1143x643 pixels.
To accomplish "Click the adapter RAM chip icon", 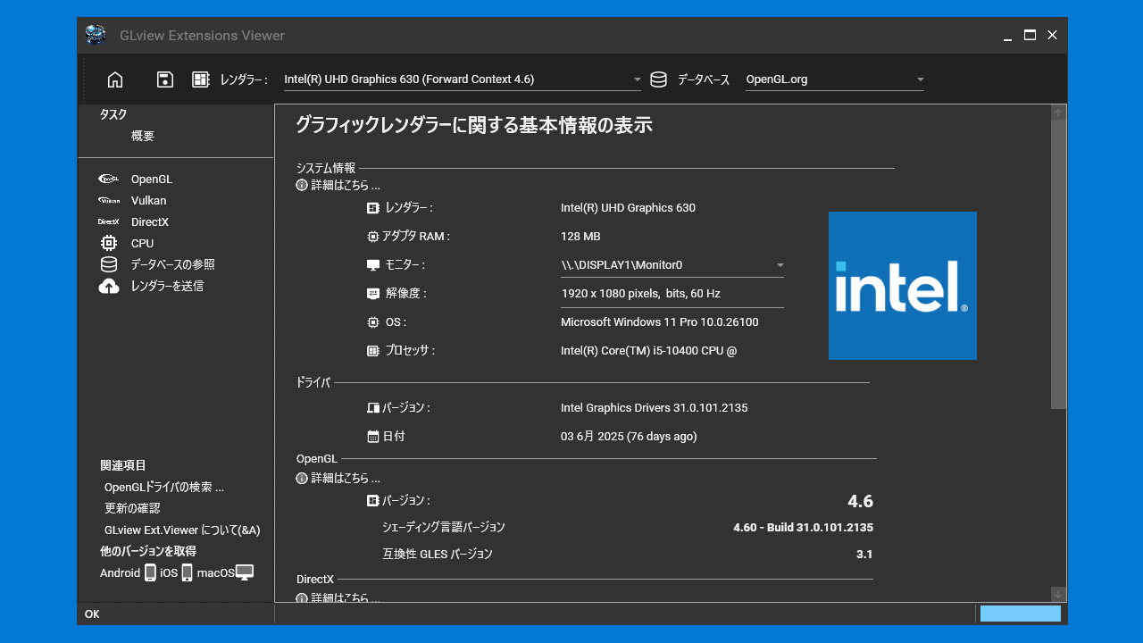I will 373,236.
